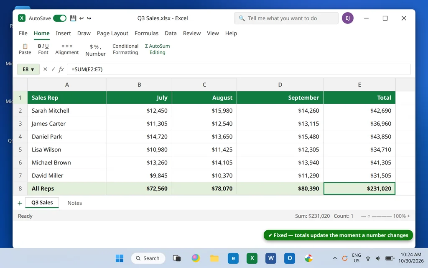Open the Font formatting group
428x268 pixels.
coord(43,49)
